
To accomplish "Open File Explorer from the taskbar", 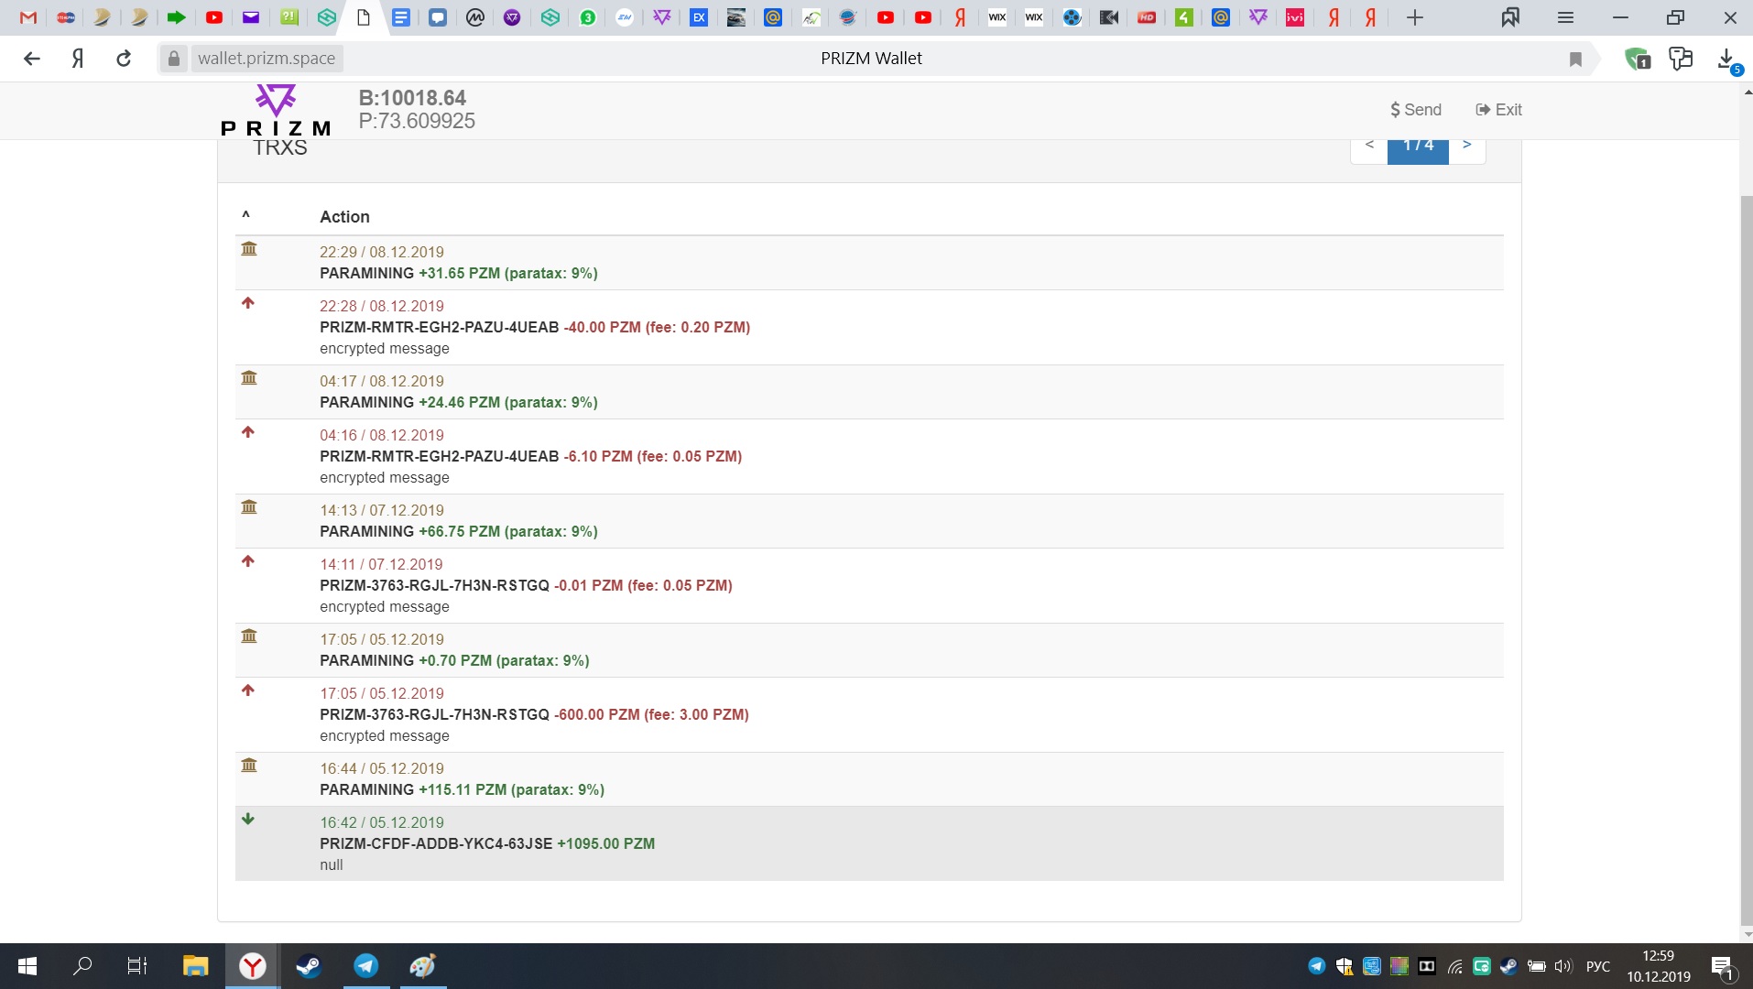I will click(x=195, y=966).
